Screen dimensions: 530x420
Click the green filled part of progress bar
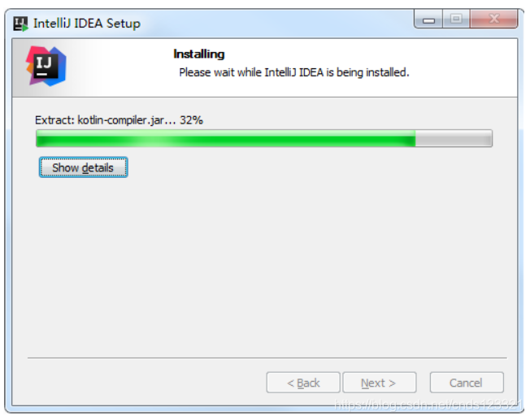pyautogui.click(x=226, y=138)
